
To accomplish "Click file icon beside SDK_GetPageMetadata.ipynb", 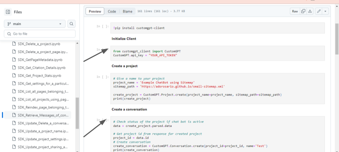I will tap(14, 60).
